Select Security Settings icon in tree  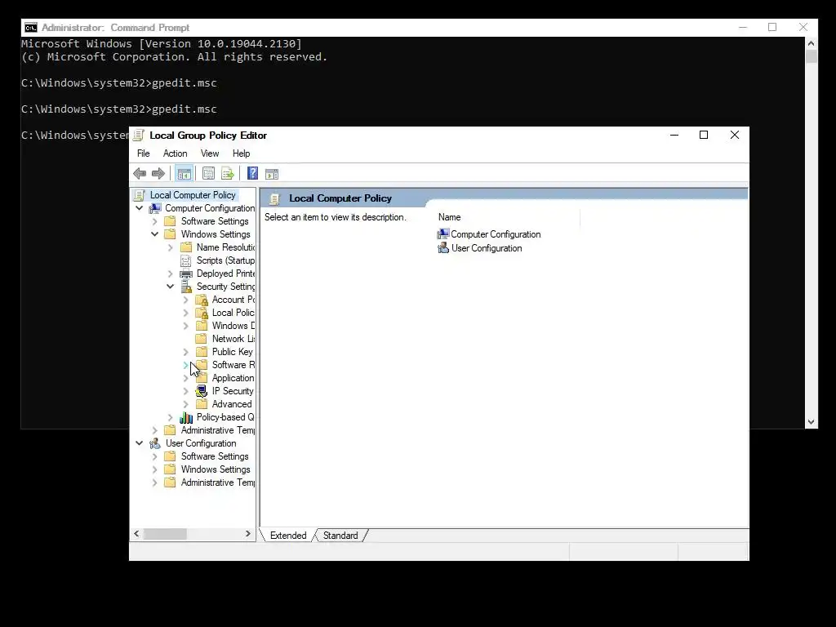[186, 287]
